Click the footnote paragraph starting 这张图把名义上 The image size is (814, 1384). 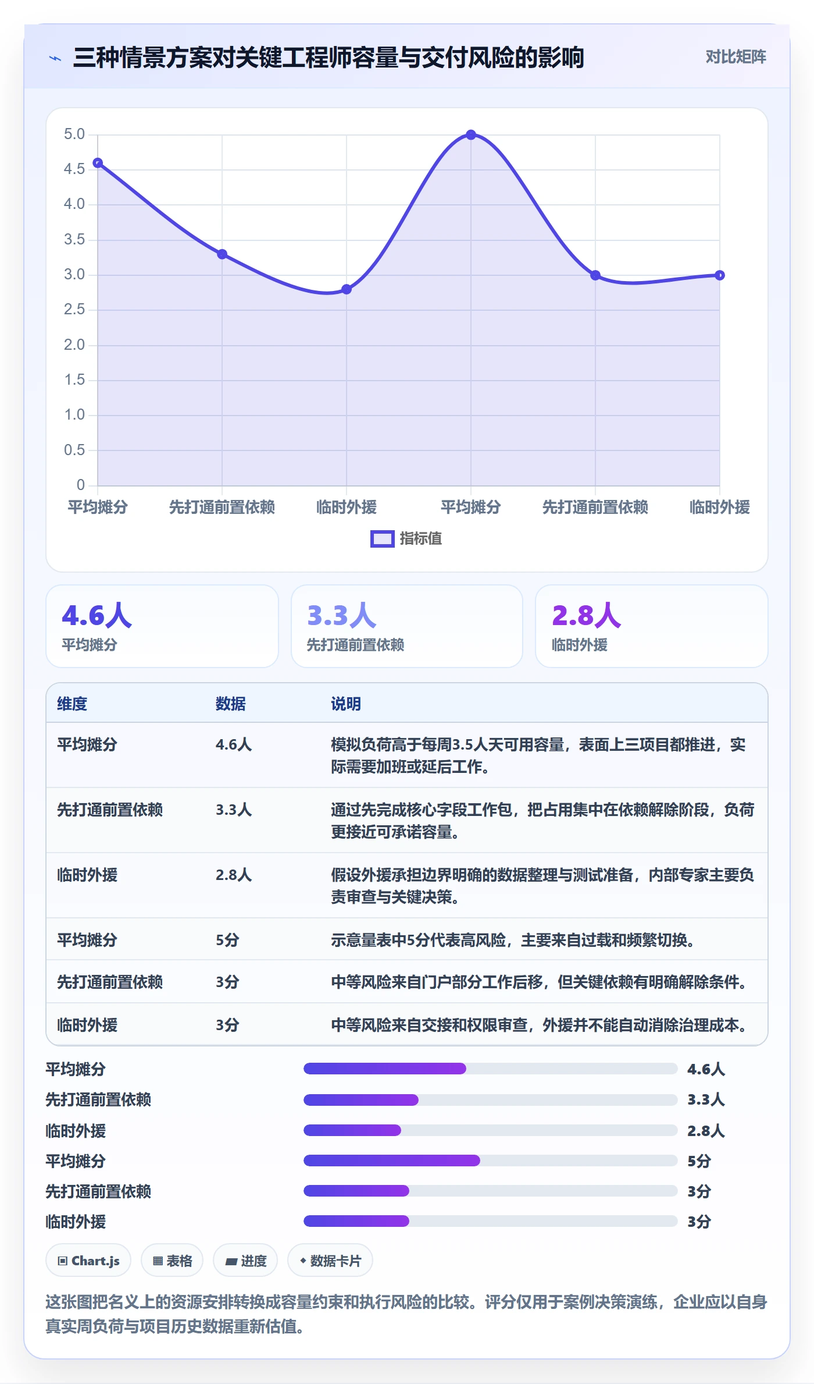coord(406,1314)
